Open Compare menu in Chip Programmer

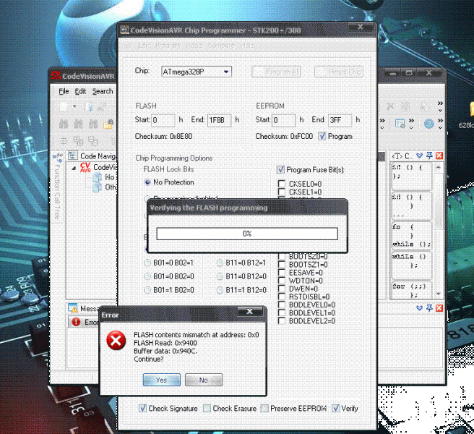[222, 46]
